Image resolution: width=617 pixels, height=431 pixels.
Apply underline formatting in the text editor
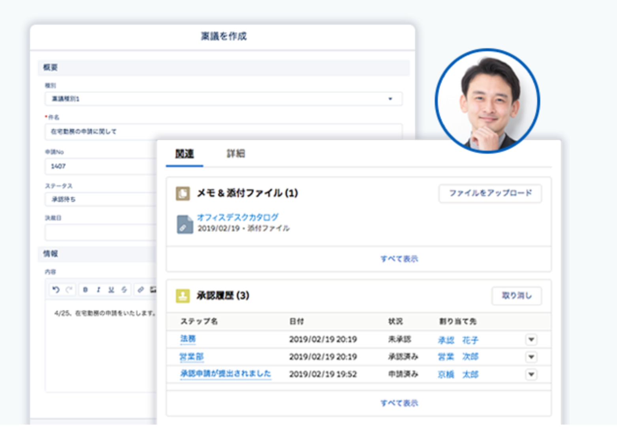click(x=111, y=290)
